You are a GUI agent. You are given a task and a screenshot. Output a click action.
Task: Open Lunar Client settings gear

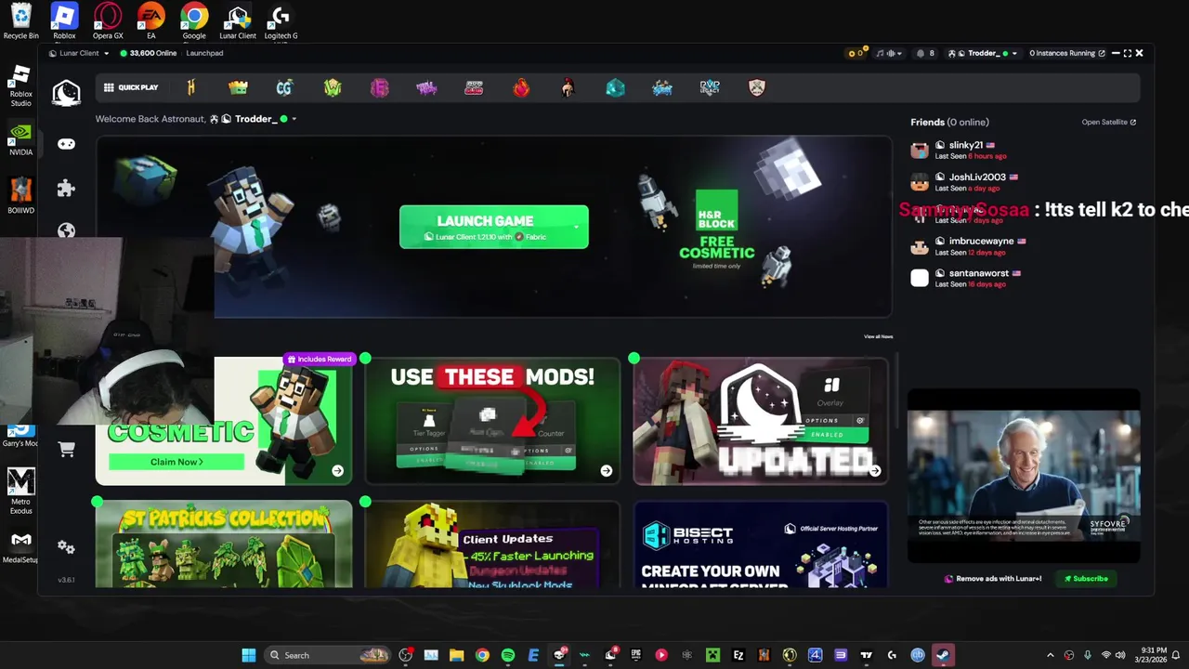tap(66, 547)
